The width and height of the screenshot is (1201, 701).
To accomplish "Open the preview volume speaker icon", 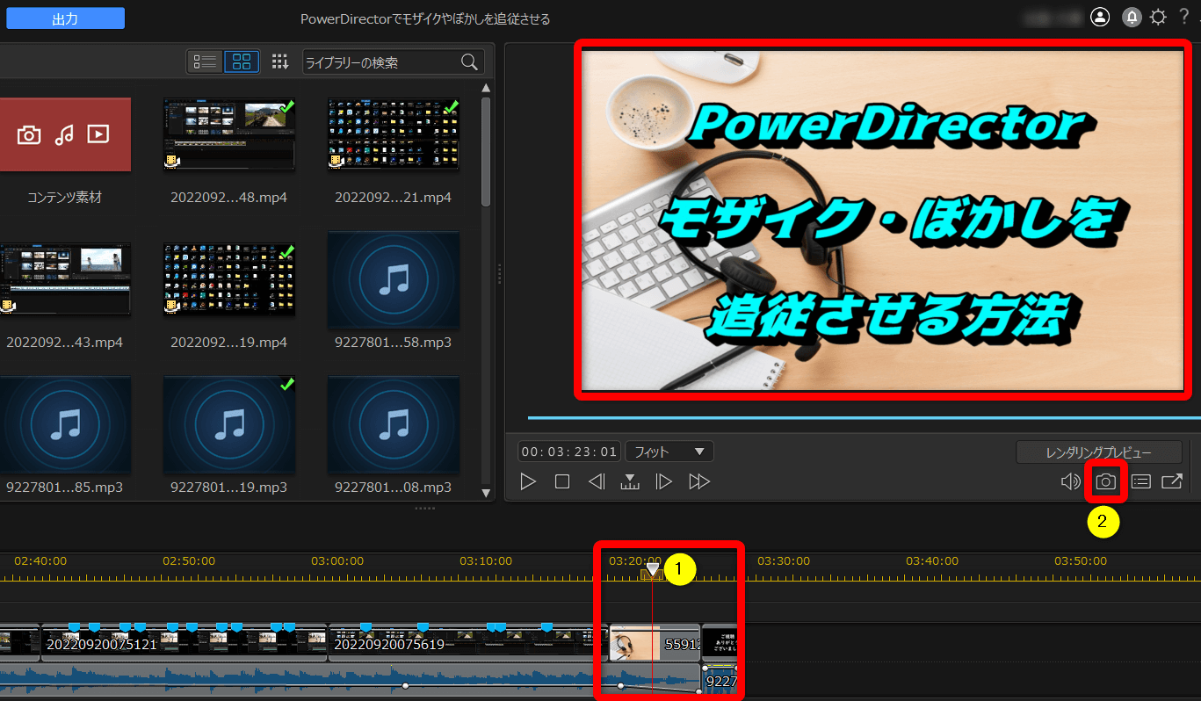I will (x=1070, y=481).
